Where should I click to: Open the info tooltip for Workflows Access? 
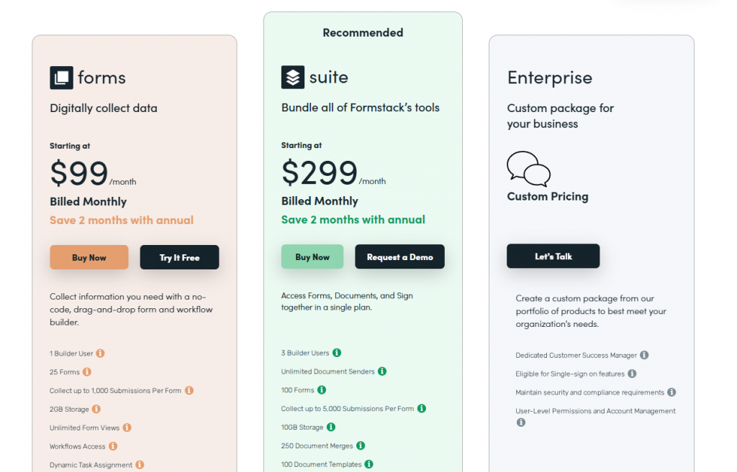tap(114, 445)
